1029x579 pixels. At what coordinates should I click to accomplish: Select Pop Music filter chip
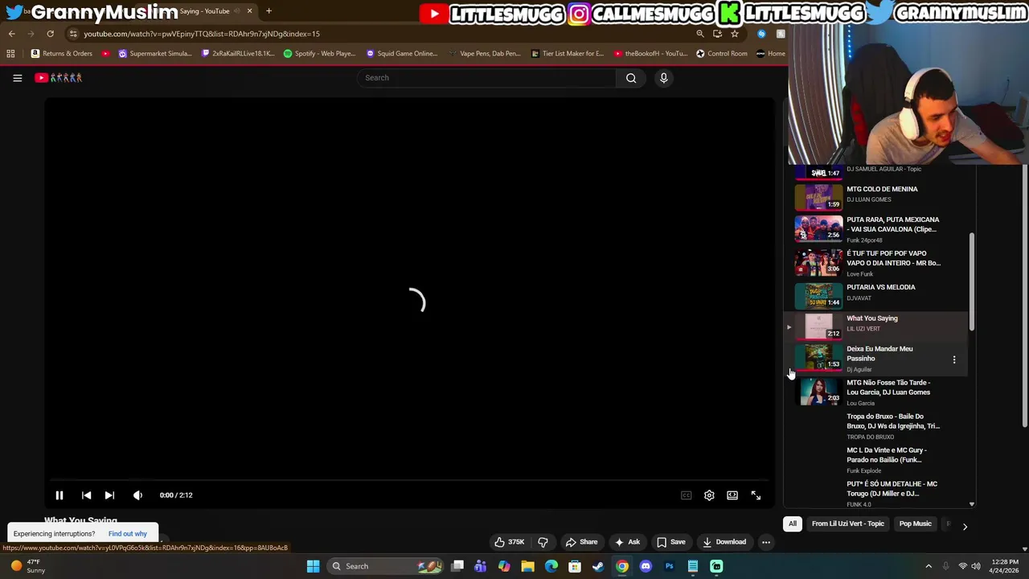915,524
